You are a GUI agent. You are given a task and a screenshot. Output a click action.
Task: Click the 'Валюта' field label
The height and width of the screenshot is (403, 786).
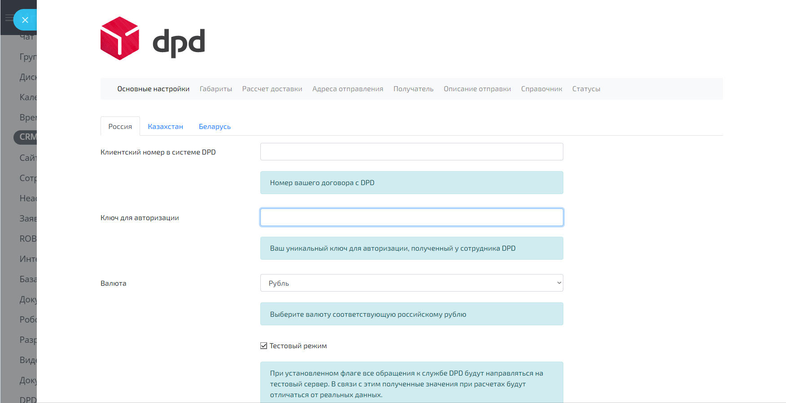point(114,283)
